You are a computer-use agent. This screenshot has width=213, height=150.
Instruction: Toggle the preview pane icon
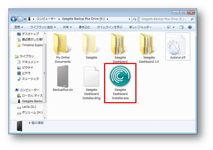(181, 27)
